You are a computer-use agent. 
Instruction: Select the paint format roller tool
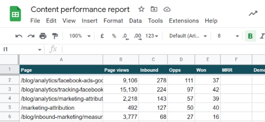[x=55, y=36]
